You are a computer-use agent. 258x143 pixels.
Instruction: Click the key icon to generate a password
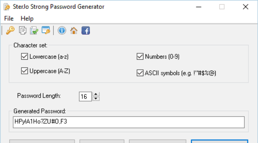(x=10, y=30)
